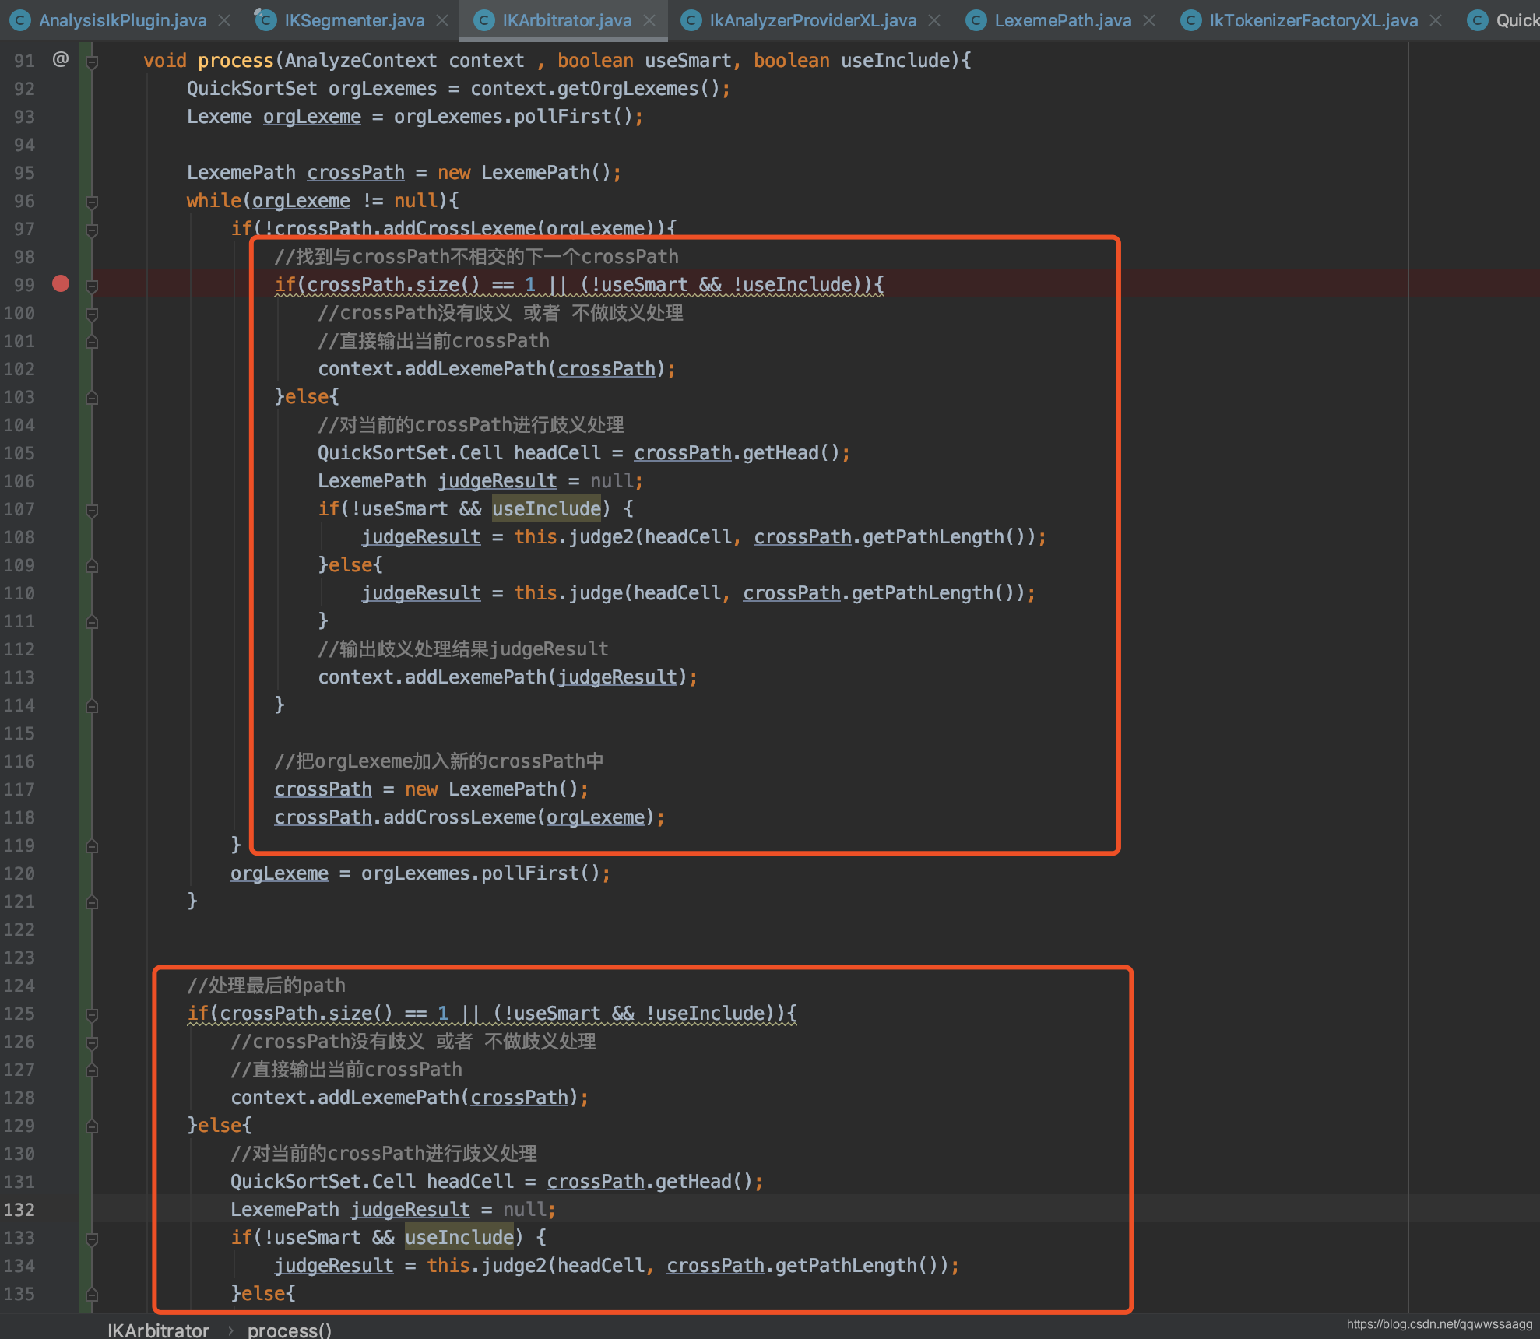The image size is (1540, 1339).
Task: Set a breakpoint on line number 125
Action: (x=20, y=1014)
